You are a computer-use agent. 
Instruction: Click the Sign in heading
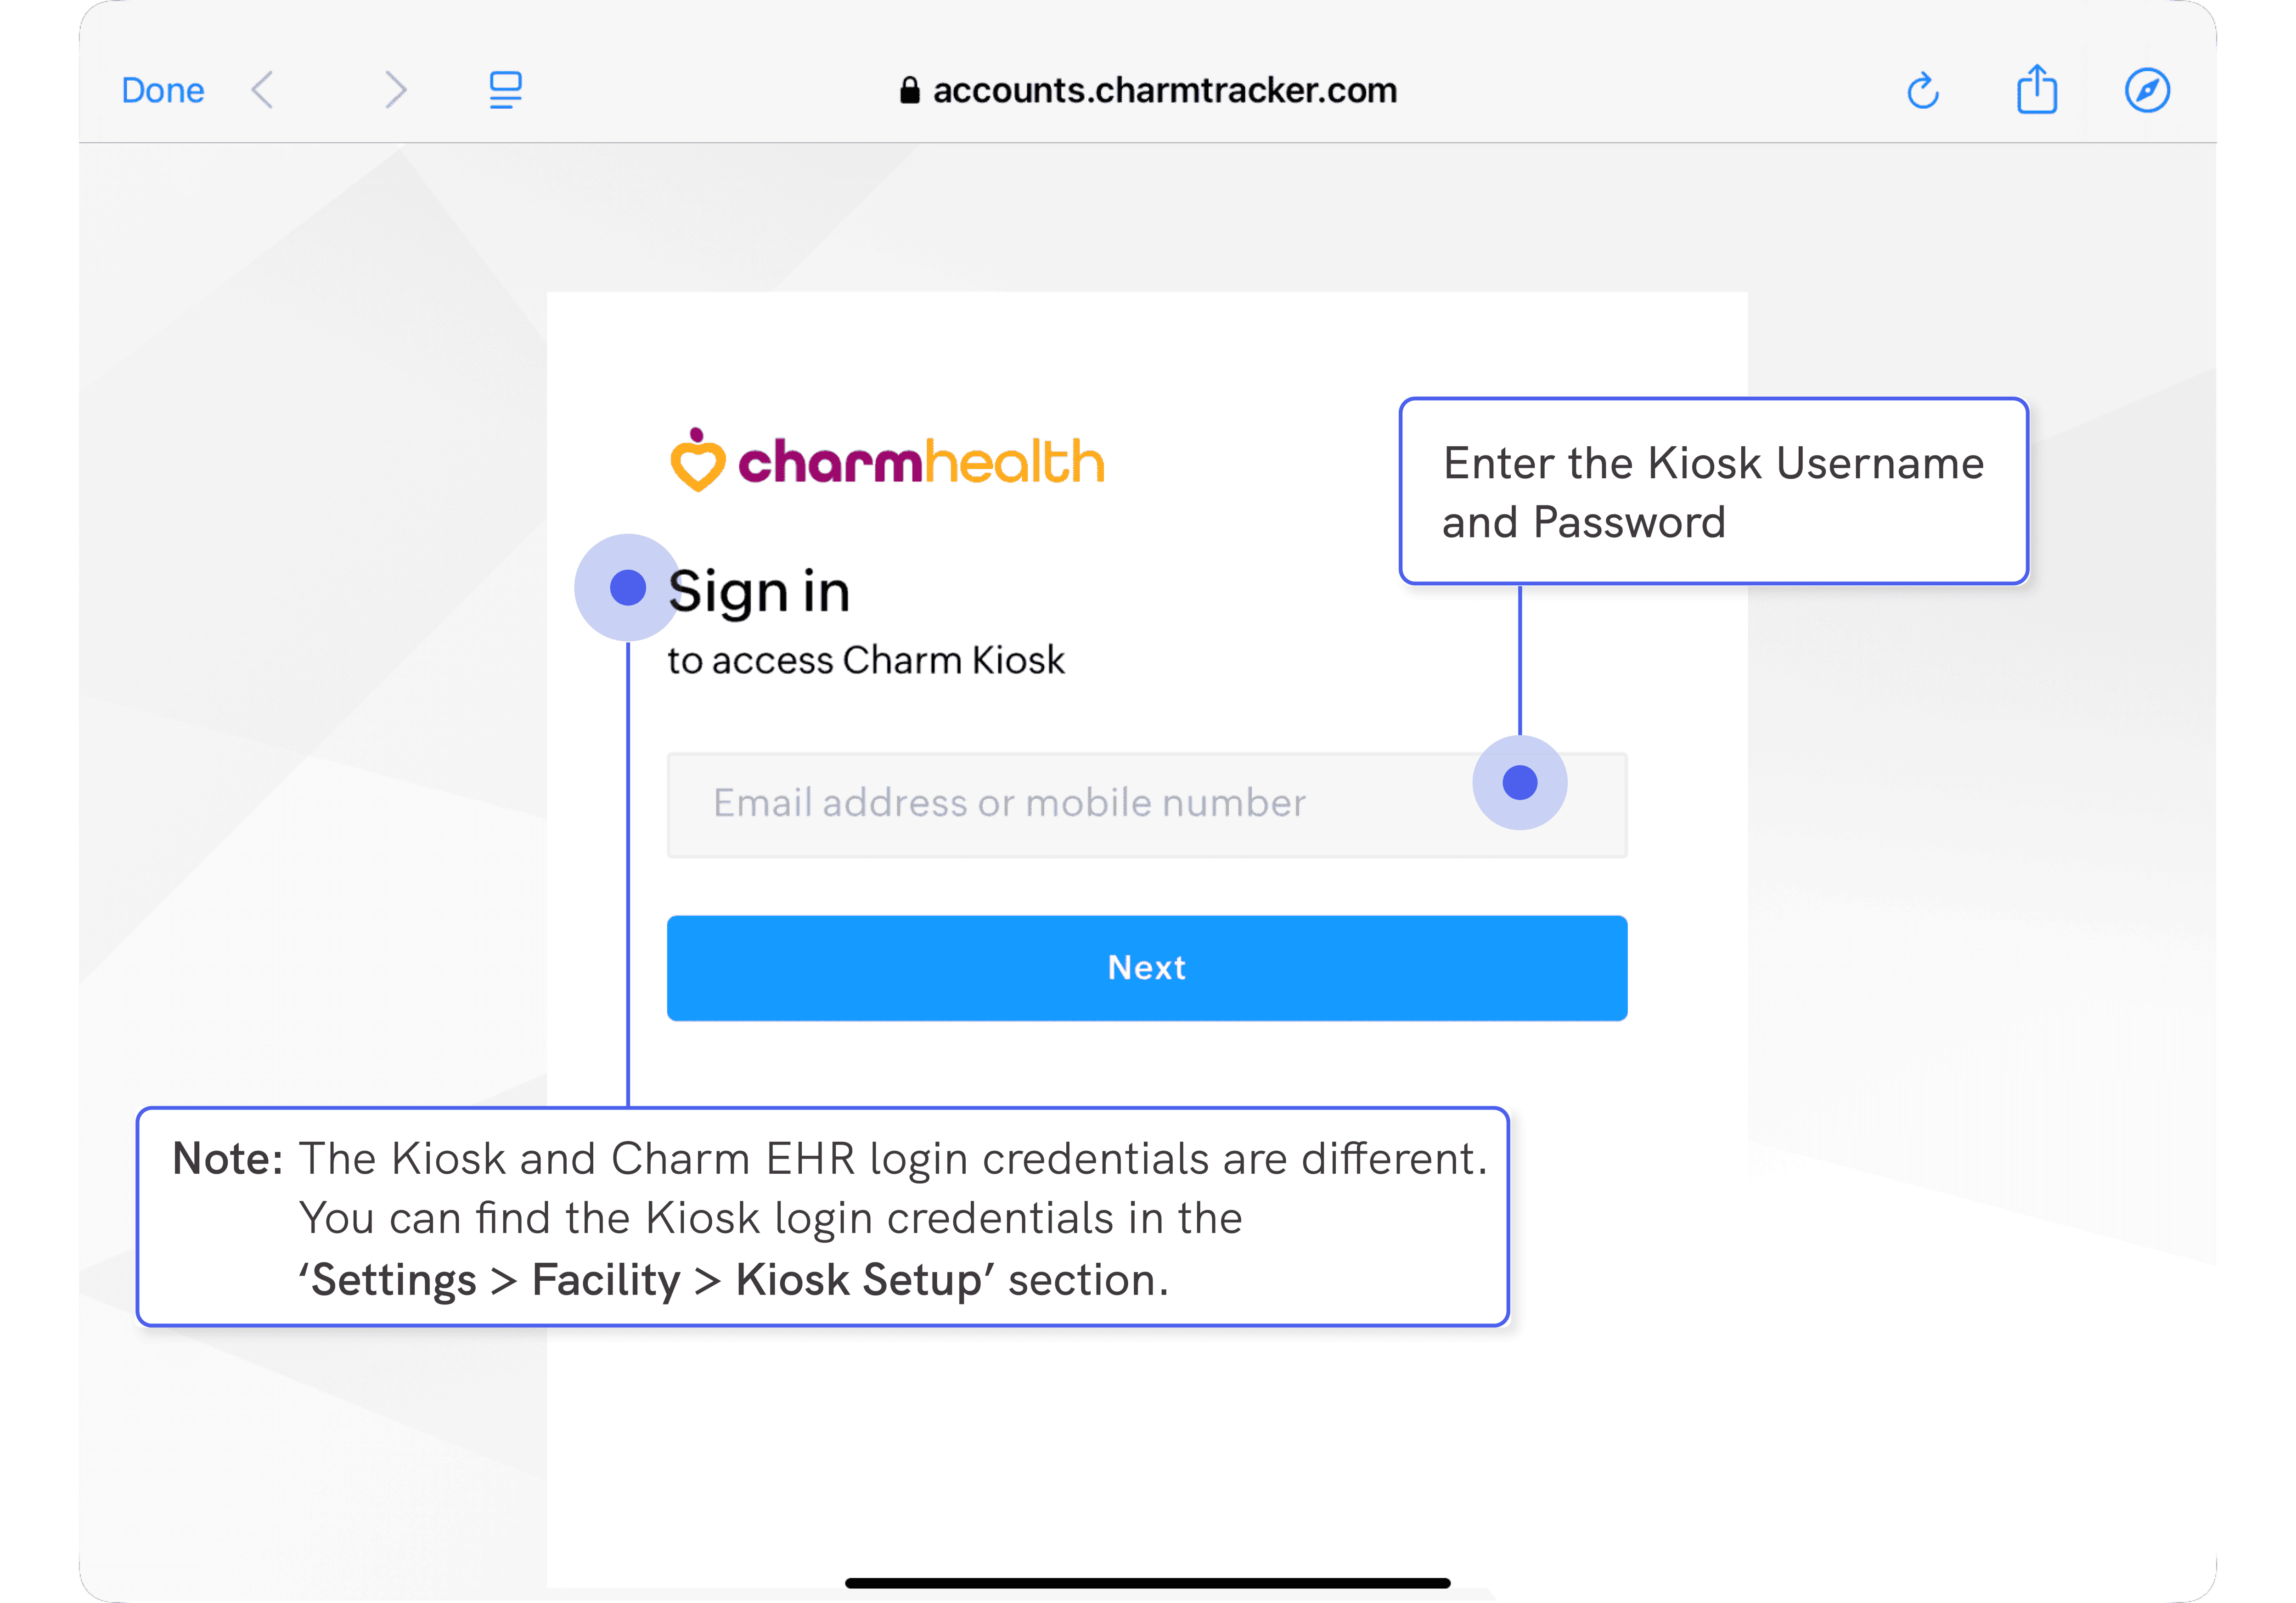[x=759, y=592]
